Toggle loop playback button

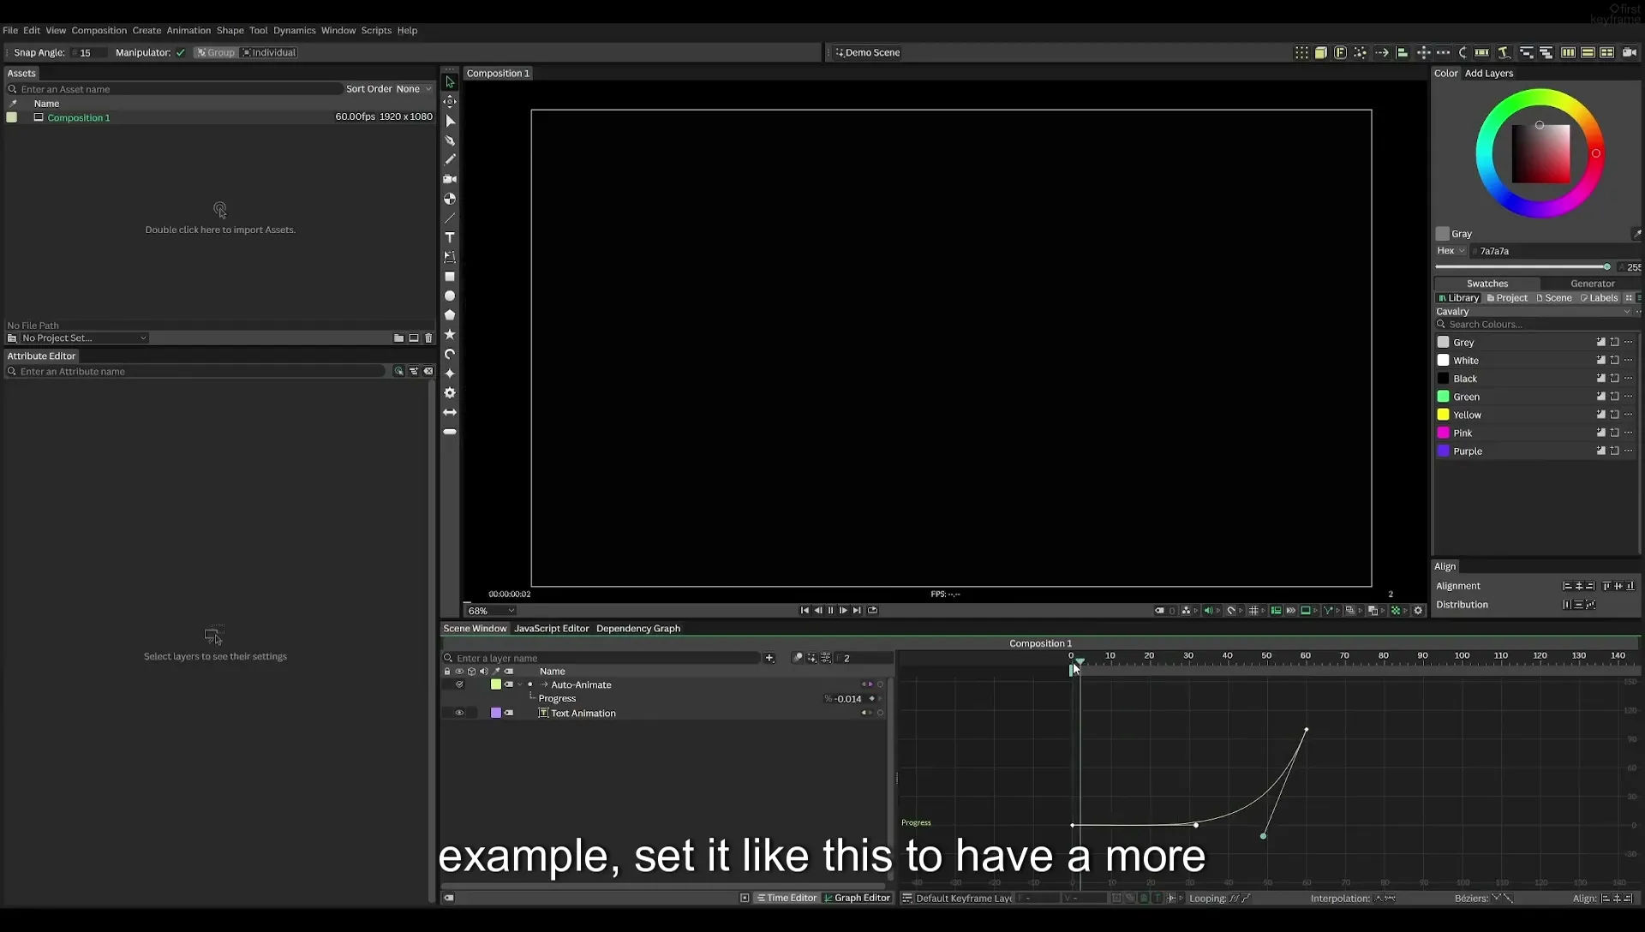coord(872,611)
